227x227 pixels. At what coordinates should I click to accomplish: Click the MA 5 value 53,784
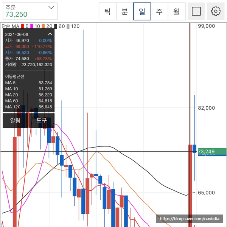[45, 82]
